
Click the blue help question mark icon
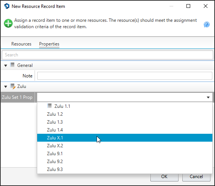pyautogui.click(x=206, y=24)
